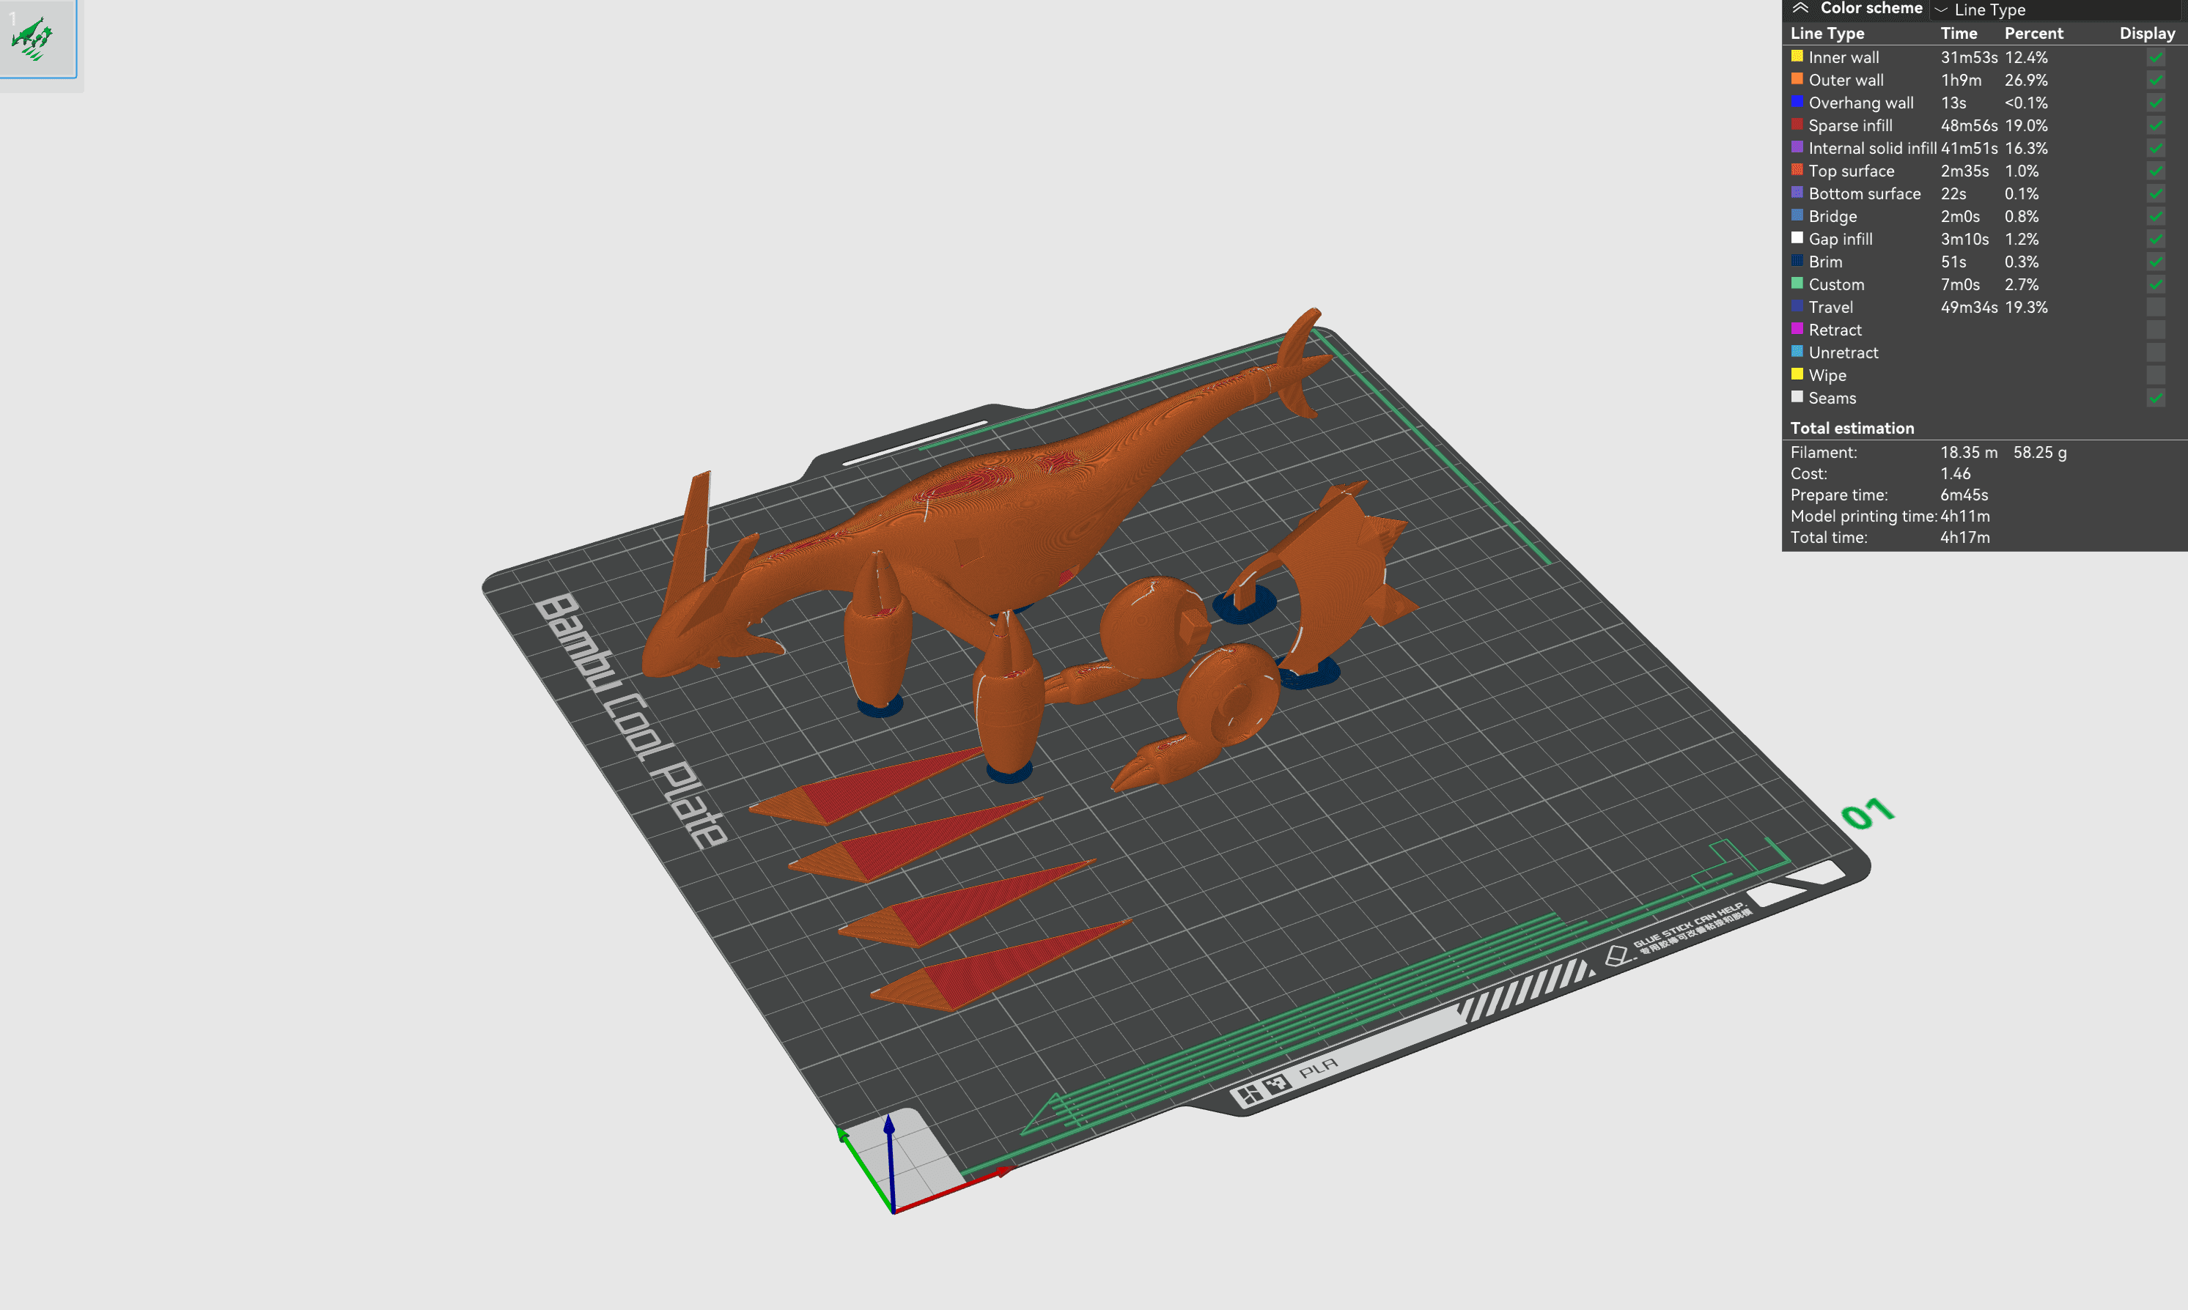Click the 'Line Type' column header

pyautogui.click(x=1827, y=34)
